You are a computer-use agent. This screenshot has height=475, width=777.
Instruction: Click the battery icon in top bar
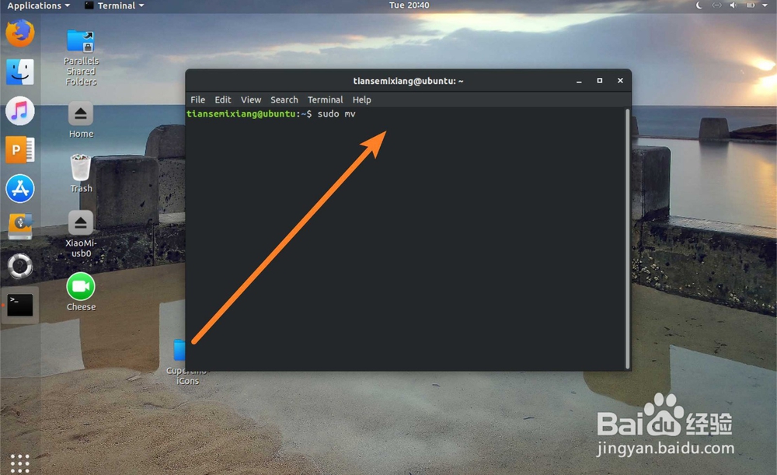pos(751,5)
